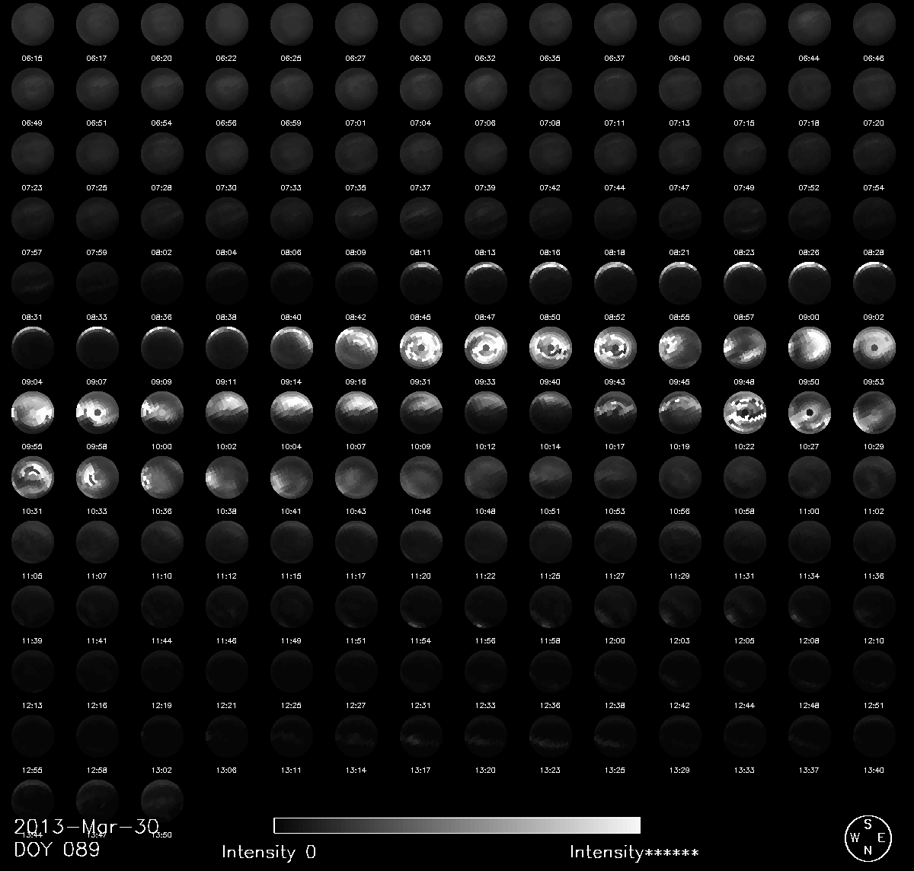This screenshot has height=871, width=914.
Task: Open the disk image labeled 09:16
Action: coord(356,346)
